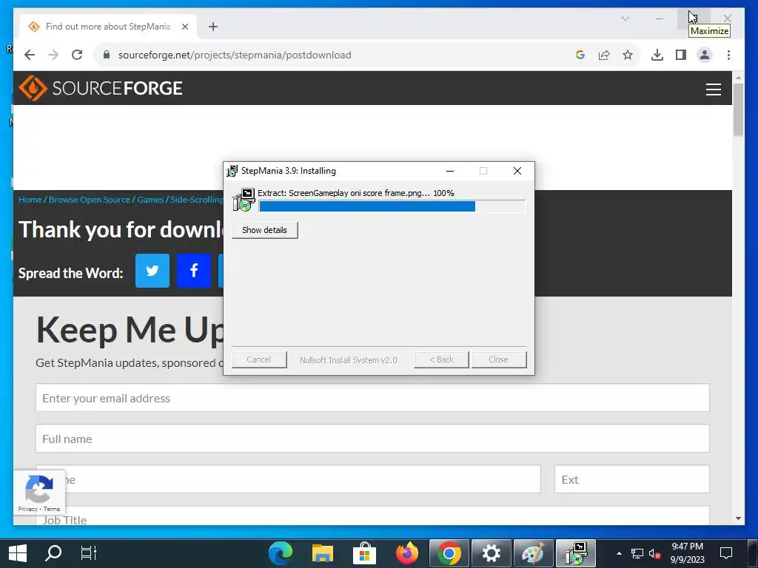Open taskbar Search
Image resolution: width=758 pixels, height=568 pixels.
tap(53, 553)
